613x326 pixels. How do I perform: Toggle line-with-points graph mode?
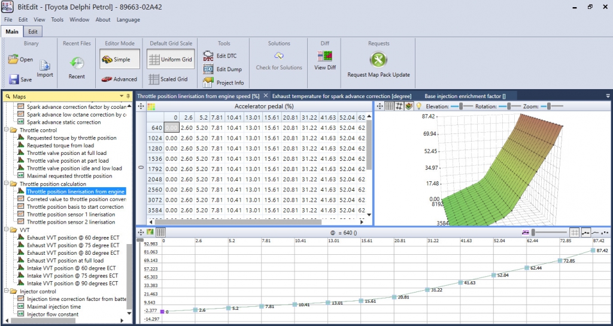coord(585,232)
